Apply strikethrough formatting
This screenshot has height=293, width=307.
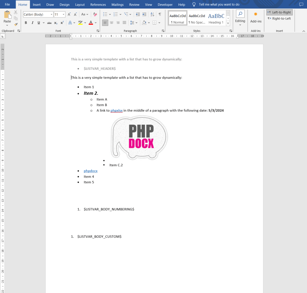click(49, 23)
